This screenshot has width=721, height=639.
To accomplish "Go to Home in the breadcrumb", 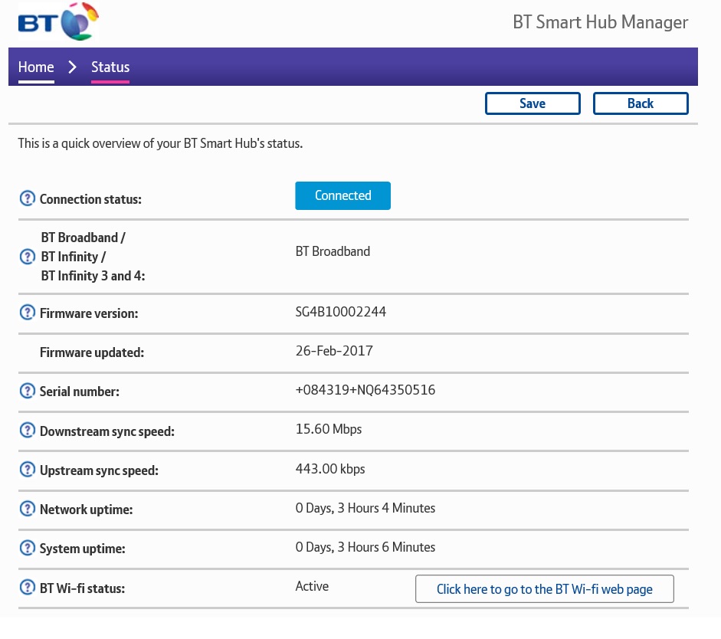I will pyautogui.click(x=36, y=67).
